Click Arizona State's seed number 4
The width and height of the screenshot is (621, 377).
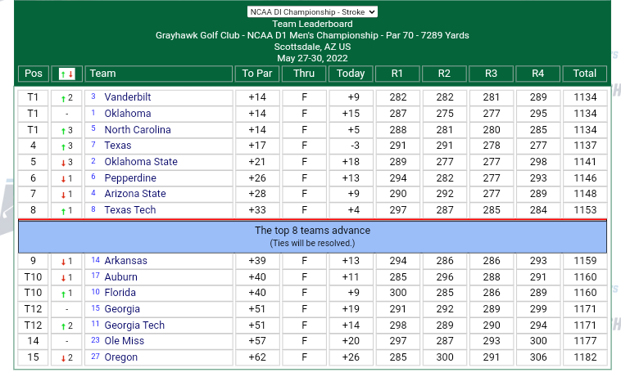pos(94,194)
